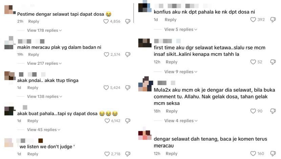Like the 'Mula2x aku mcm ok' comment
The image size is (281, 159).
pos(253,111)
